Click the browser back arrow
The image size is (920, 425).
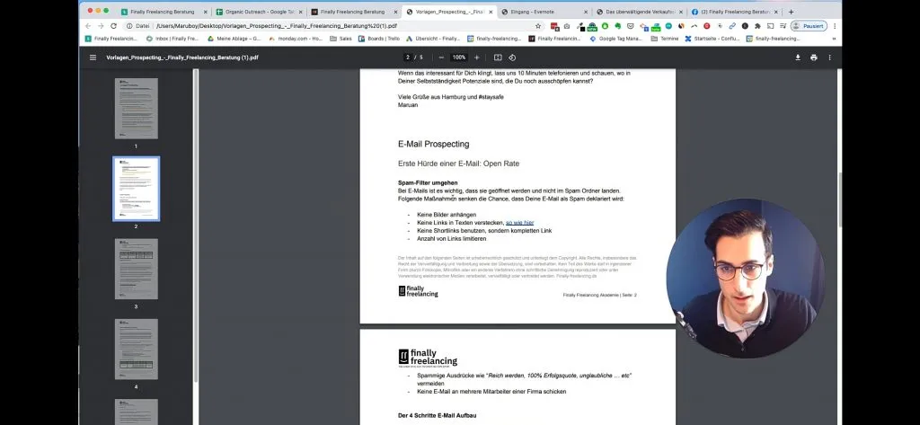(88, 26)
